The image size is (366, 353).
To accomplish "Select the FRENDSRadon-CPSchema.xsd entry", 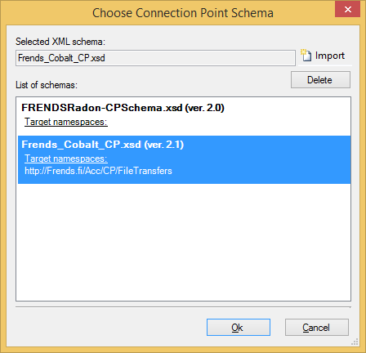I will click(x=184, y=115).
